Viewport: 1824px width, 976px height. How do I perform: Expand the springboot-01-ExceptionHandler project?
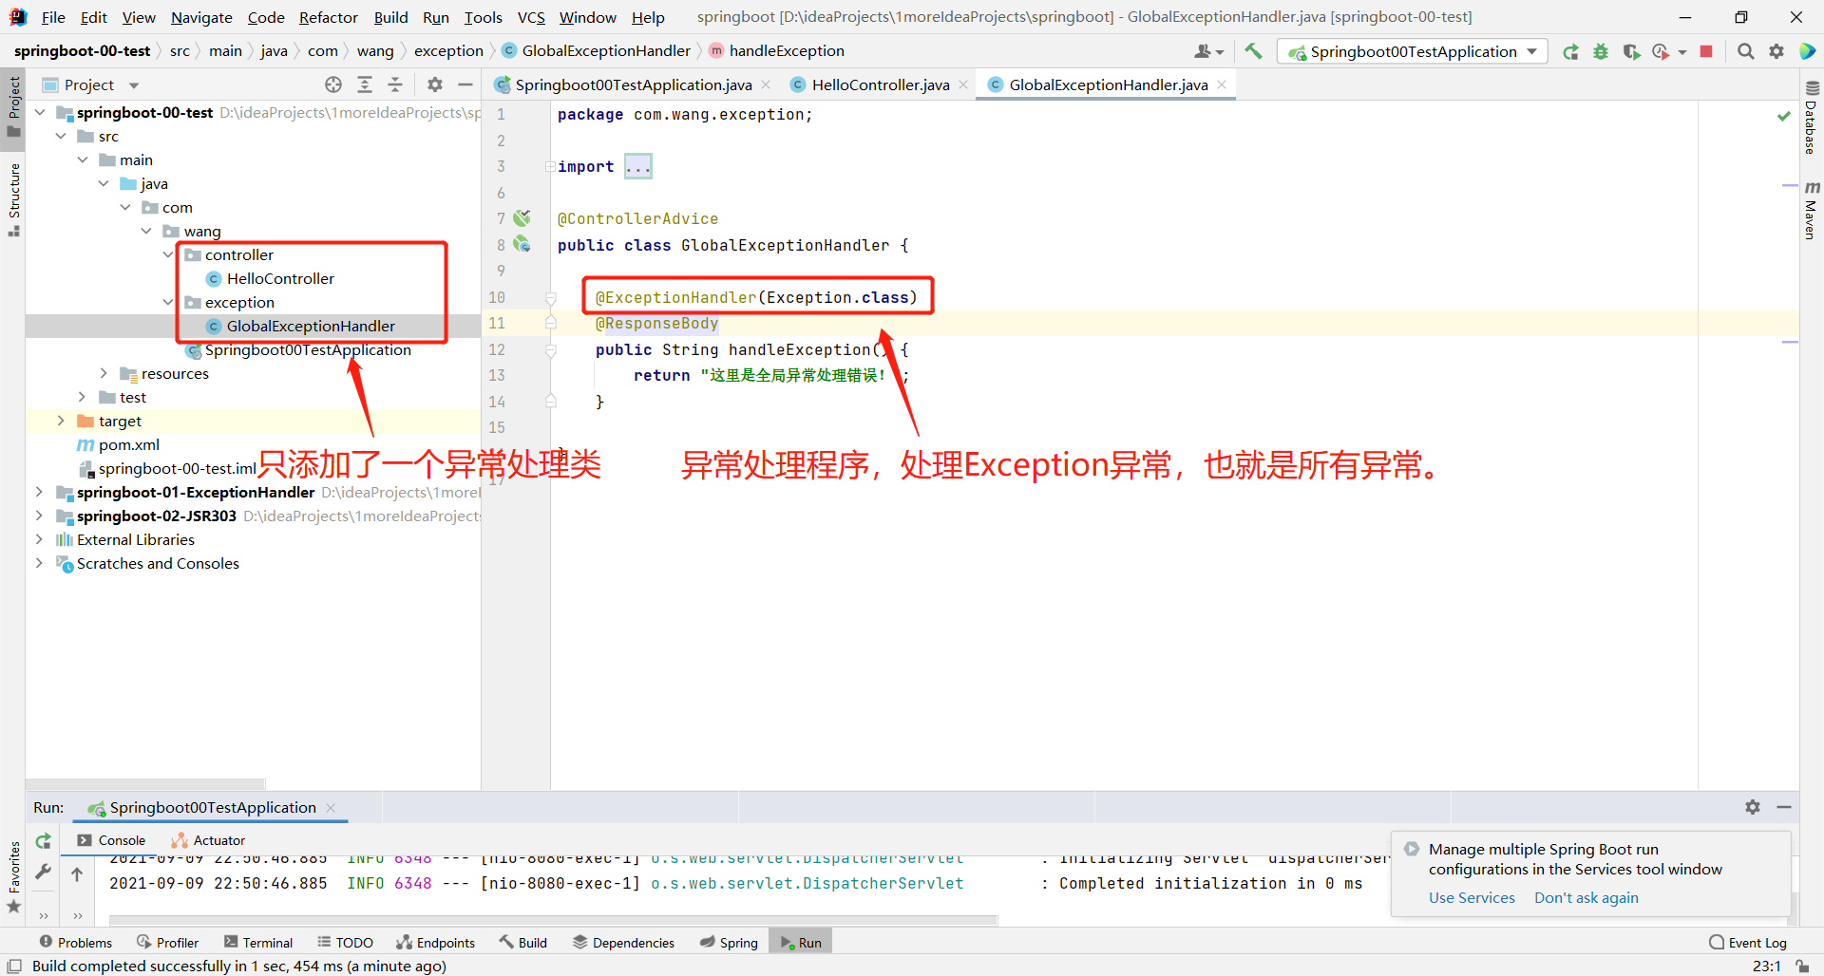click(40, 492)
